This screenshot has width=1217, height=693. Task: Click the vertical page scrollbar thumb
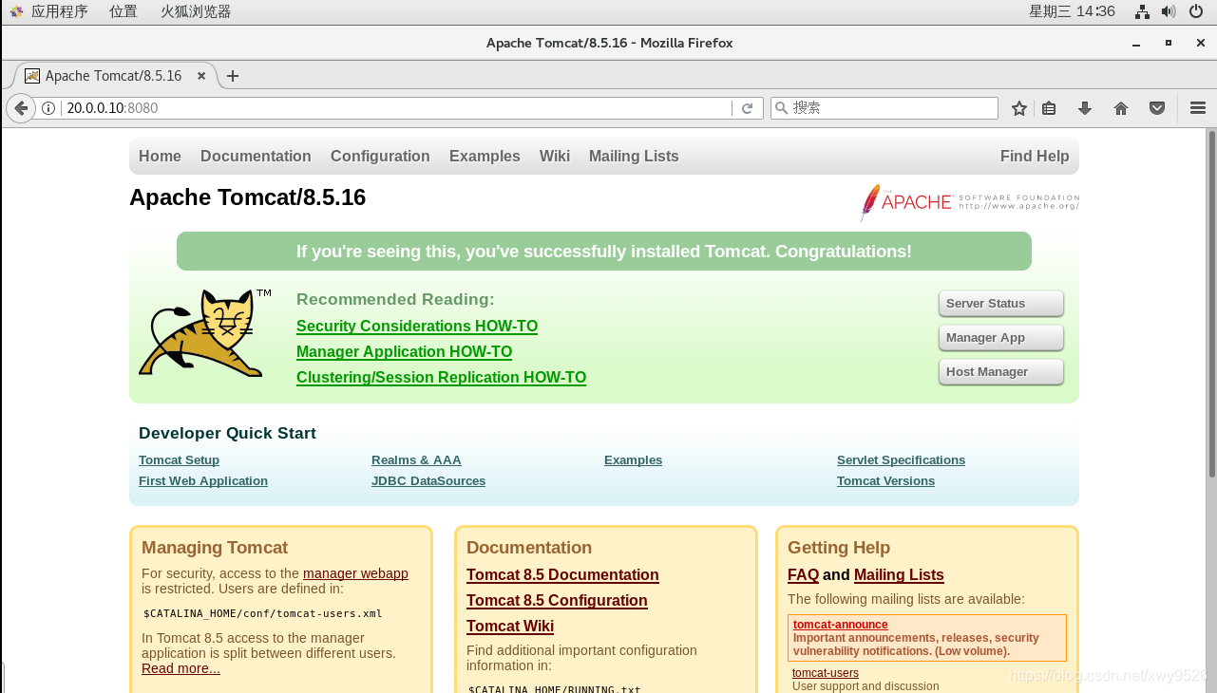pos(1211,304)
